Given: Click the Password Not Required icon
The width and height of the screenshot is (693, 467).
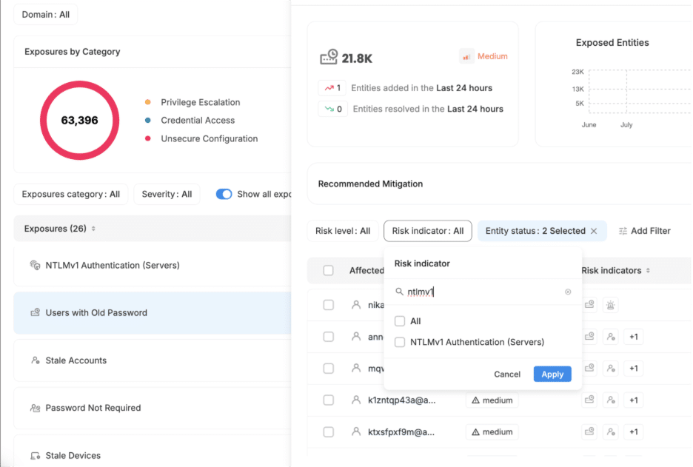Looking at the screenshot, I should point(35,408).
